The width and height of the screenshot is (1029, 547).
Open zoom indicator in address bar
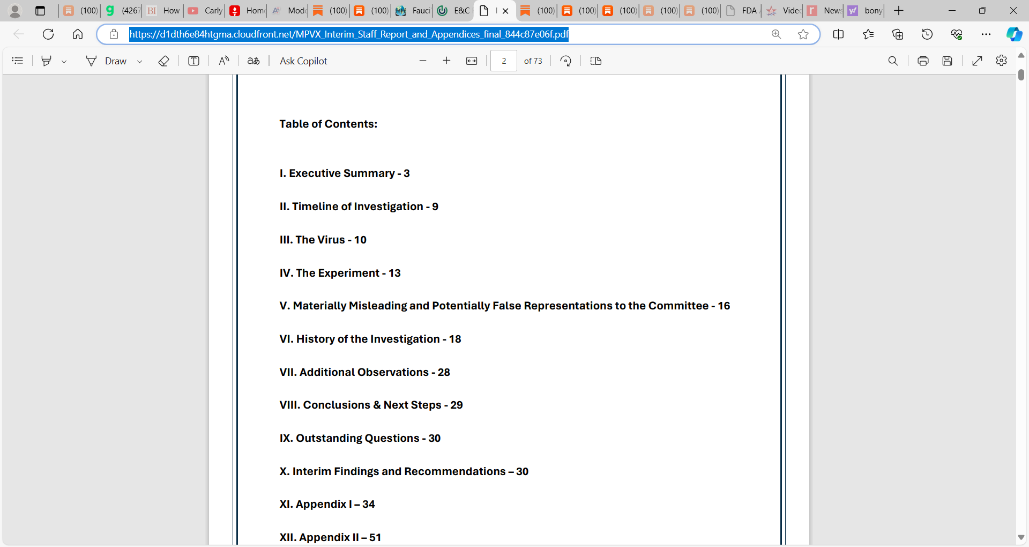(776, 34)
